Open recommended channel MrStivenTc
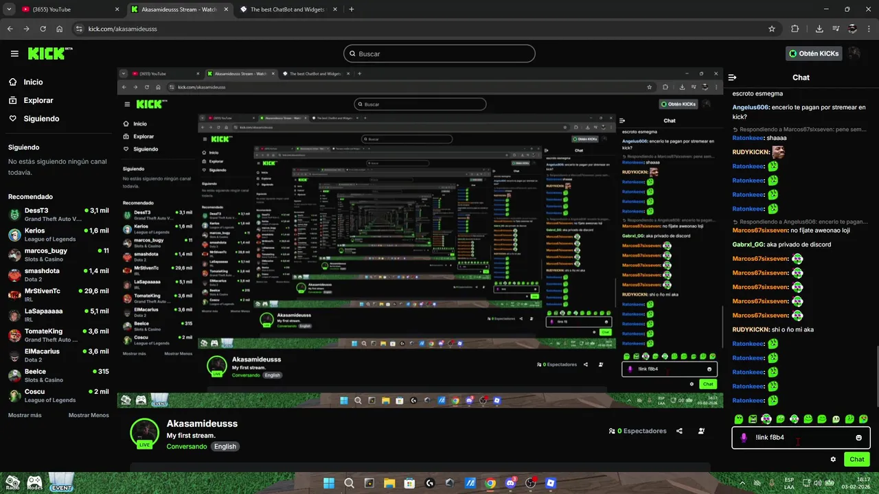Image resolution: width=879 pixels, height=494 pixels. pyautogui.click(x=58, y=295)
